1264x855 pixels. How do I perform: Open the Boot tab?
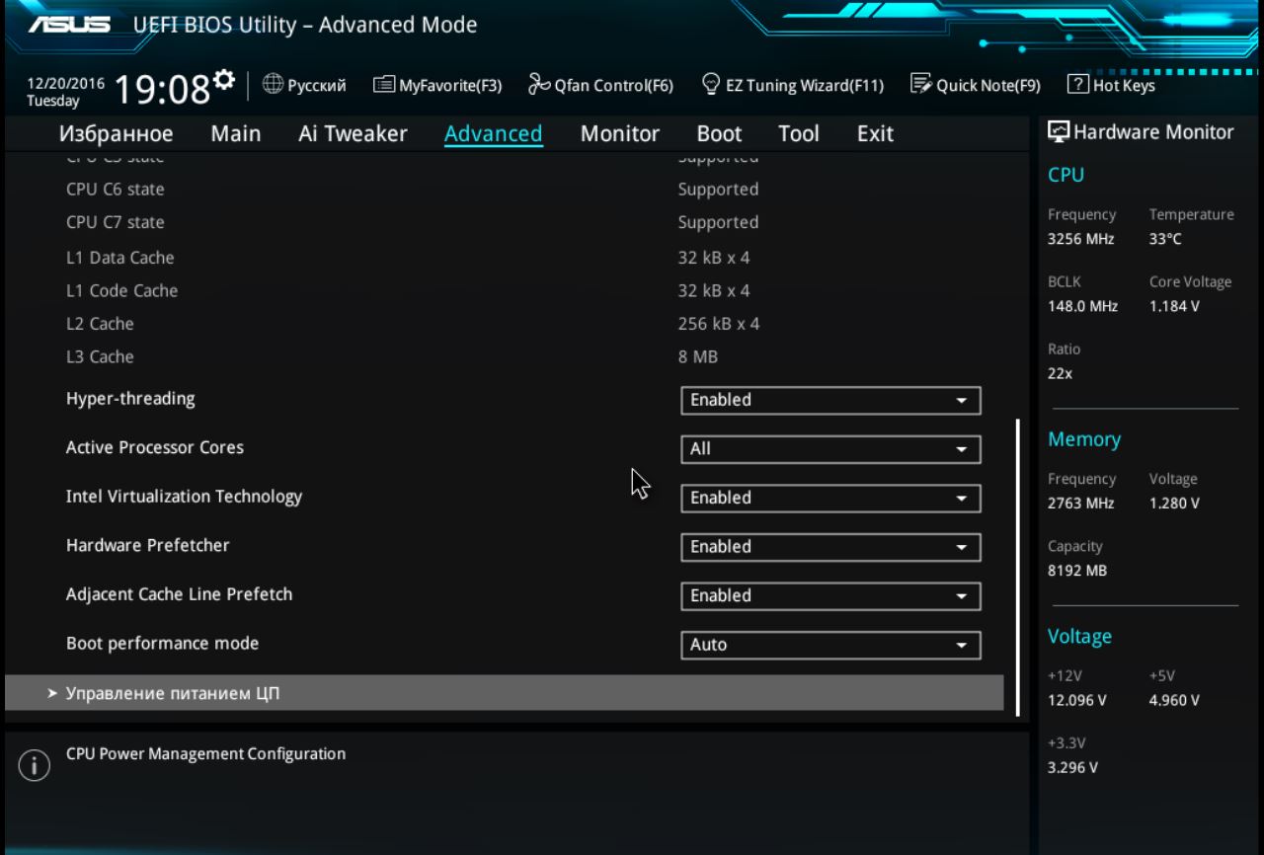click(x=719, y=134)
